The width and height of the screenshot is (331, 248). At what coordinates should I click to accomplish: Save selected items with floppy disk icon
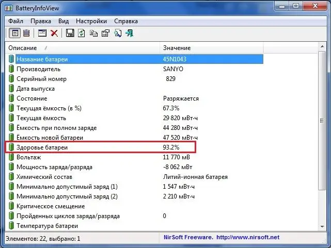tap(70, 34)
